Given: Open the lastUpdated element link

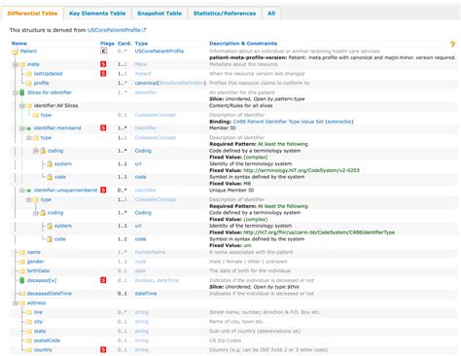Looking at the screenshot, I should point(48,74).
